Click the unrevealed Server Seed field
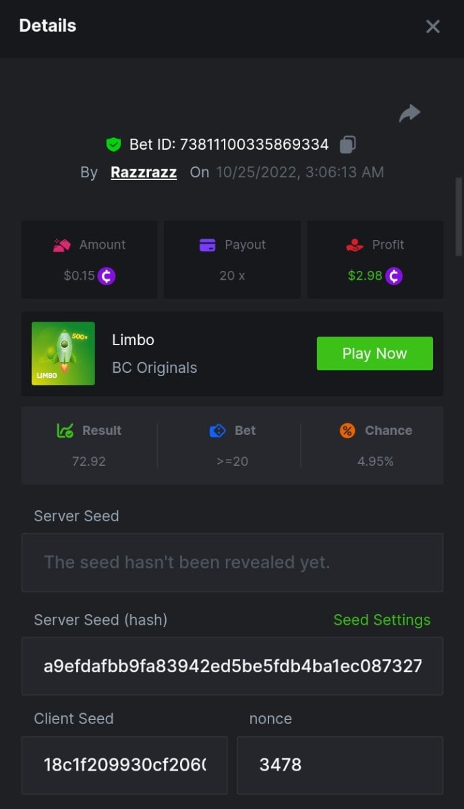Screen dimensions: 464x809 (232, 562)
